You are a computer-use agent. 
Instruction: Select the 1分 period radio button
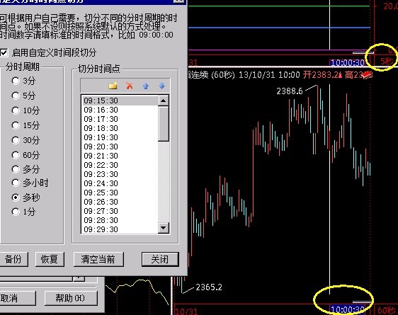[16, 212]
